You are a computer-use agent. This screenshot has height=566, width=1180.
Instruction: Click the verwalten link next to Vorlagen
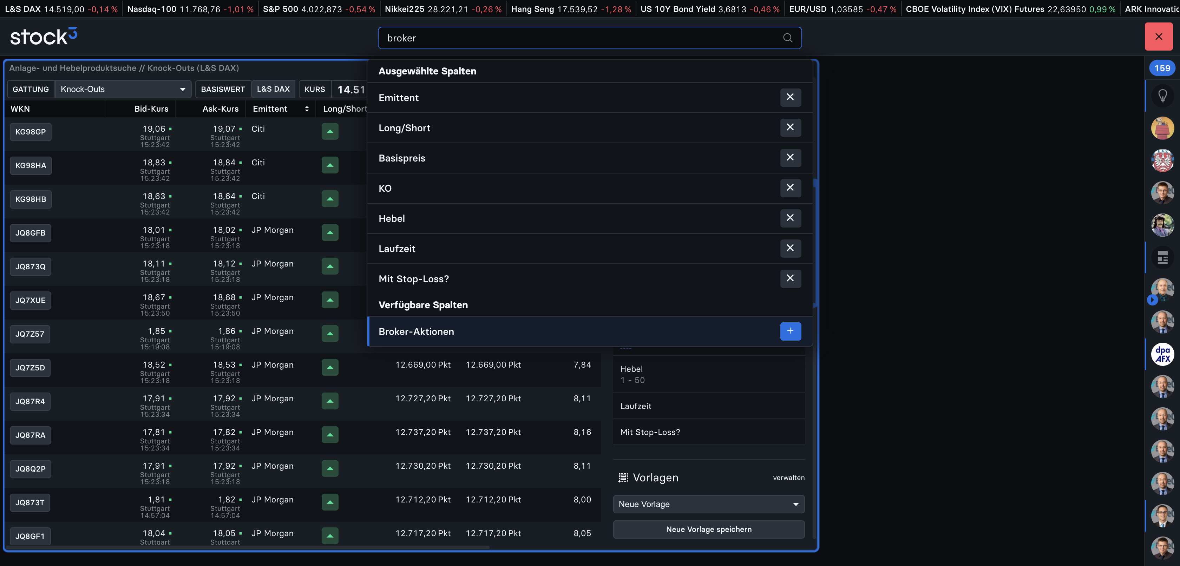point(788,478)
